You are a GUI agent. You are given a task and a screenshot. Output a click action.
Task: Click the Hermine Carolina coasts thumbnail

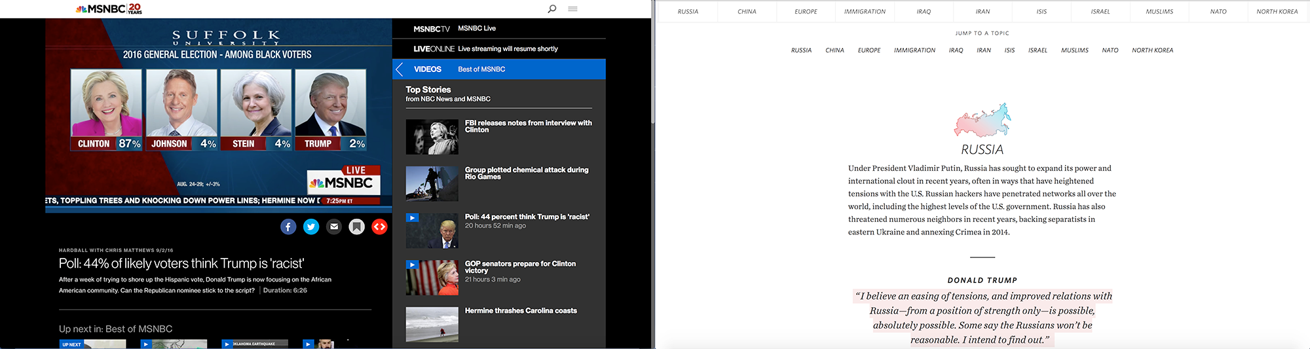[432, 325]
